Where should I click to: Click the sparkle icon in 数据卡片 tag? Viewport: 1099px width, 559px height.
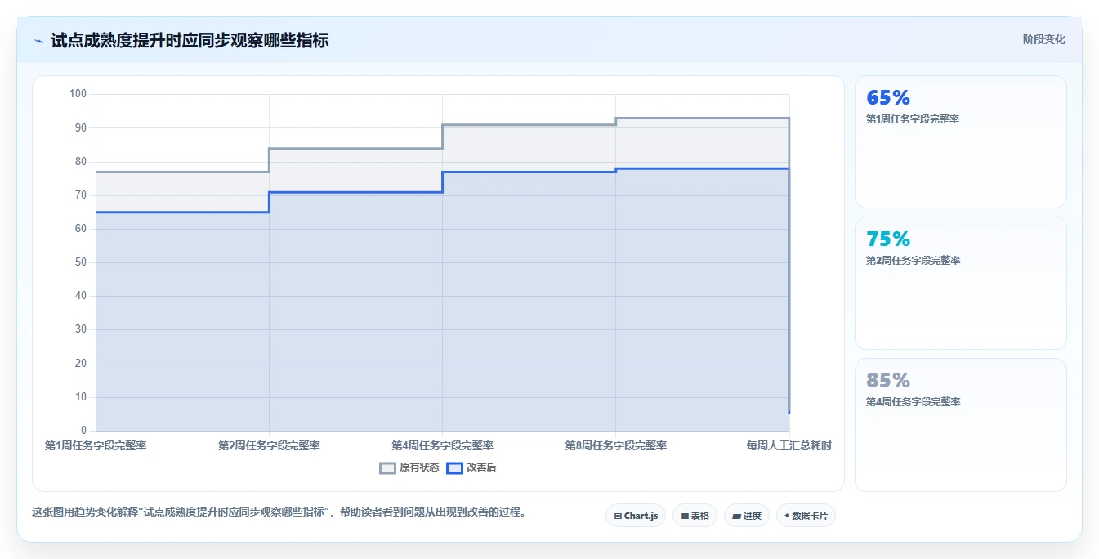pyautogui.click(x=787, y=516)
